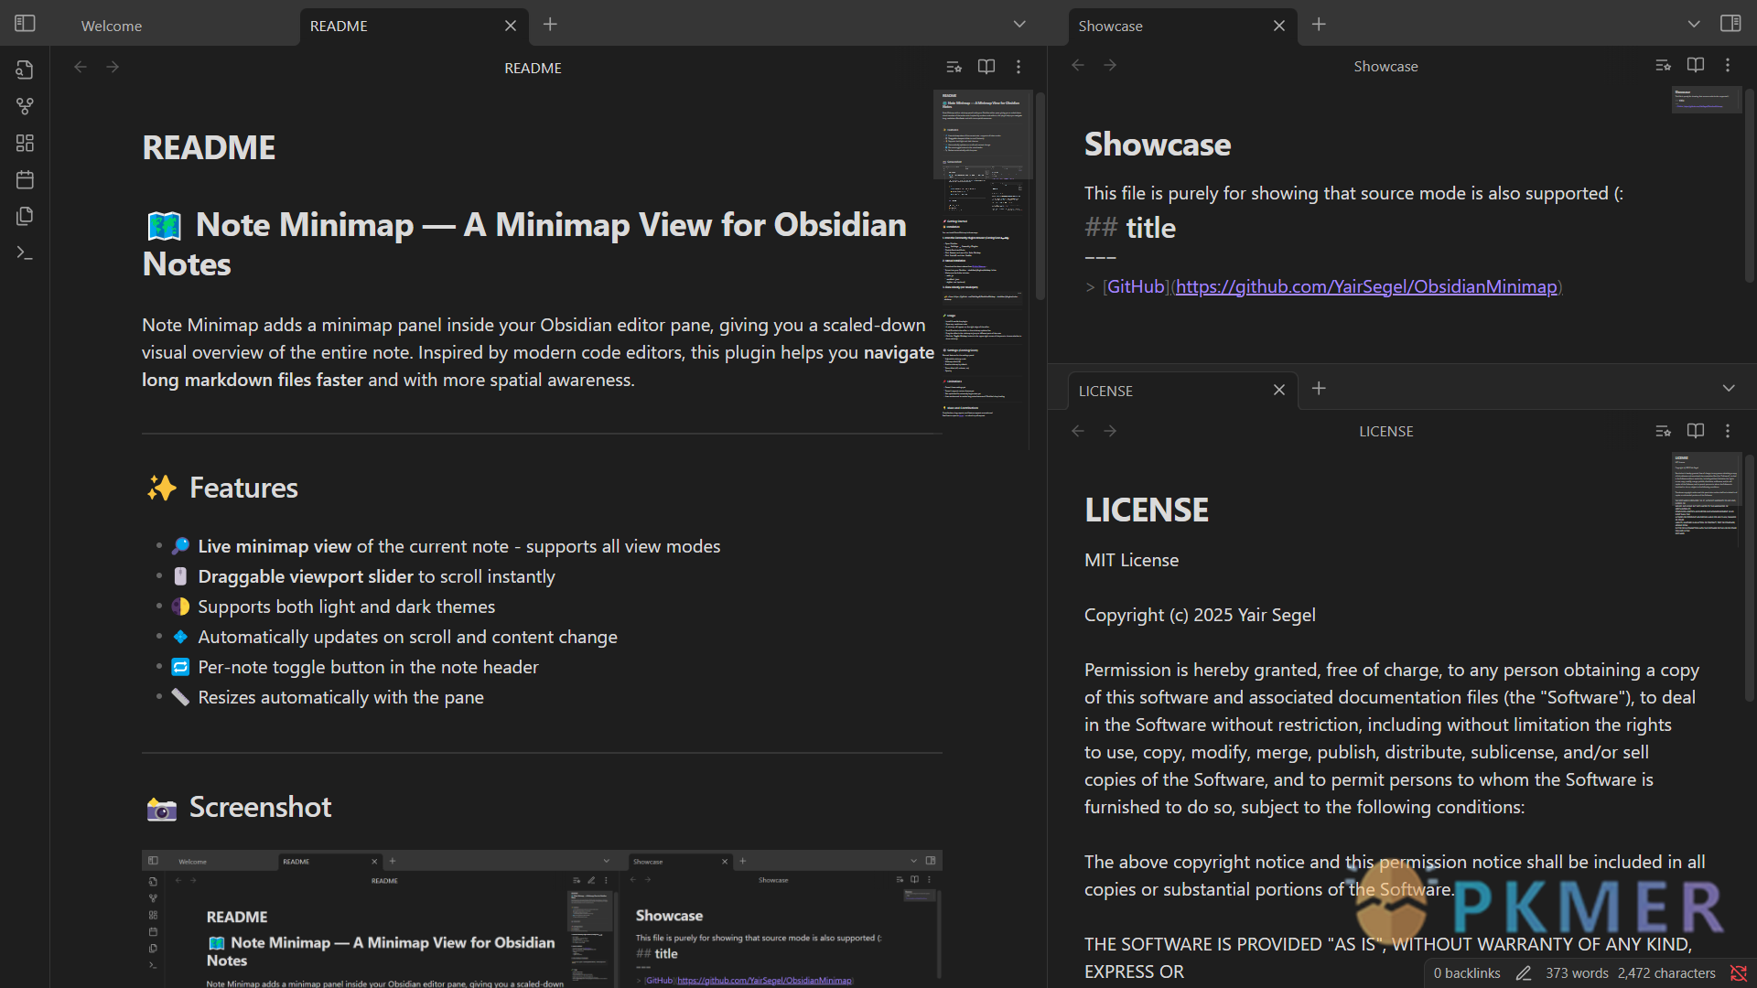1757x988 pixels.
Task: Click the README minimap viewport slider
Action: 982,134
